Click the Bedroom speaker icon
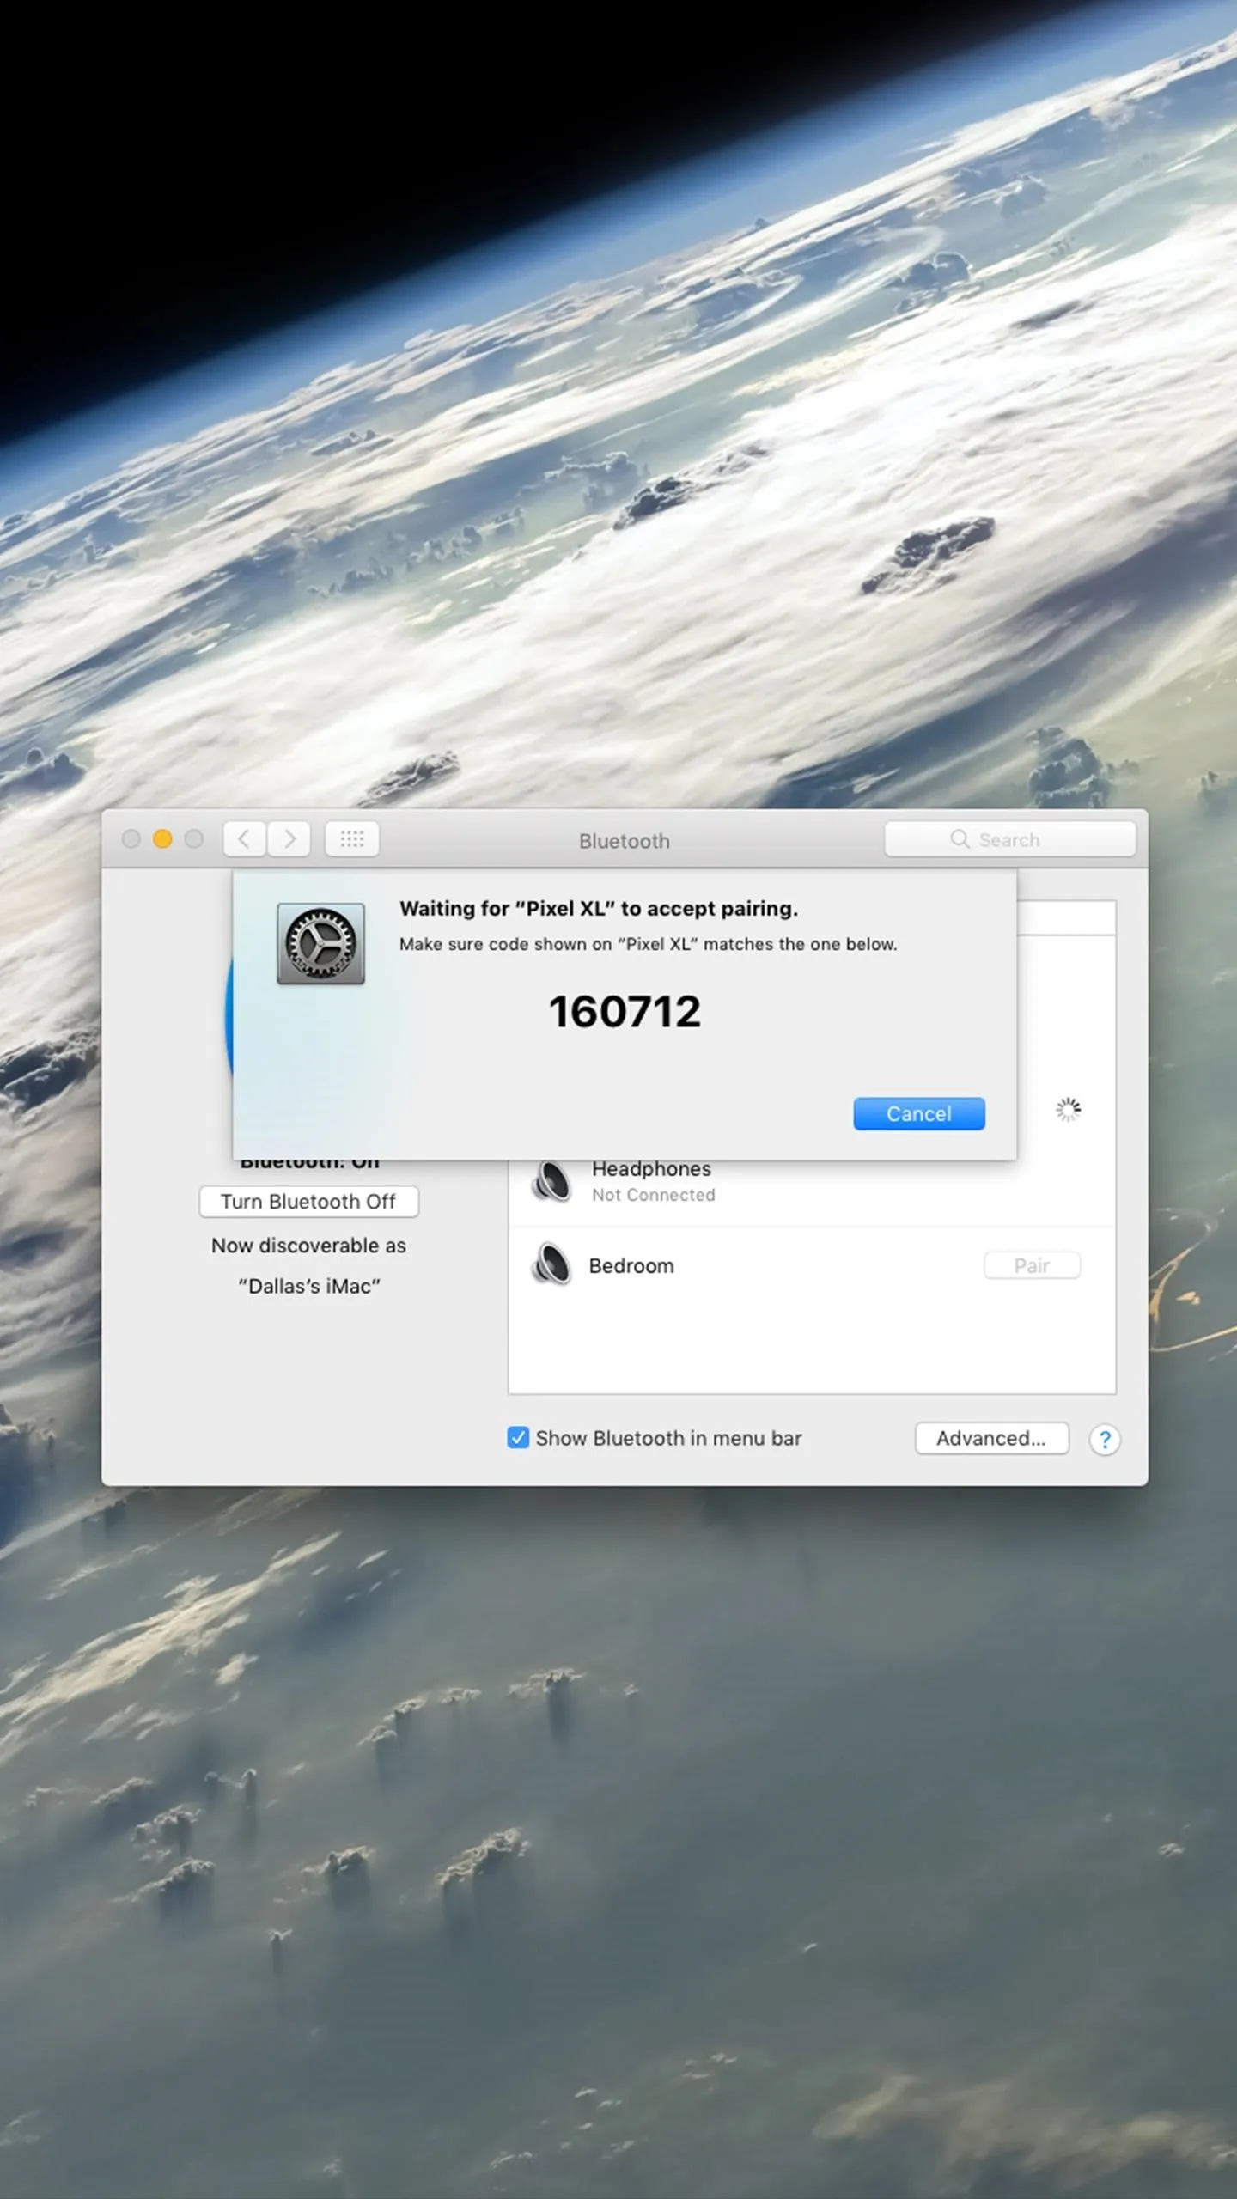 click(551, 1264)
